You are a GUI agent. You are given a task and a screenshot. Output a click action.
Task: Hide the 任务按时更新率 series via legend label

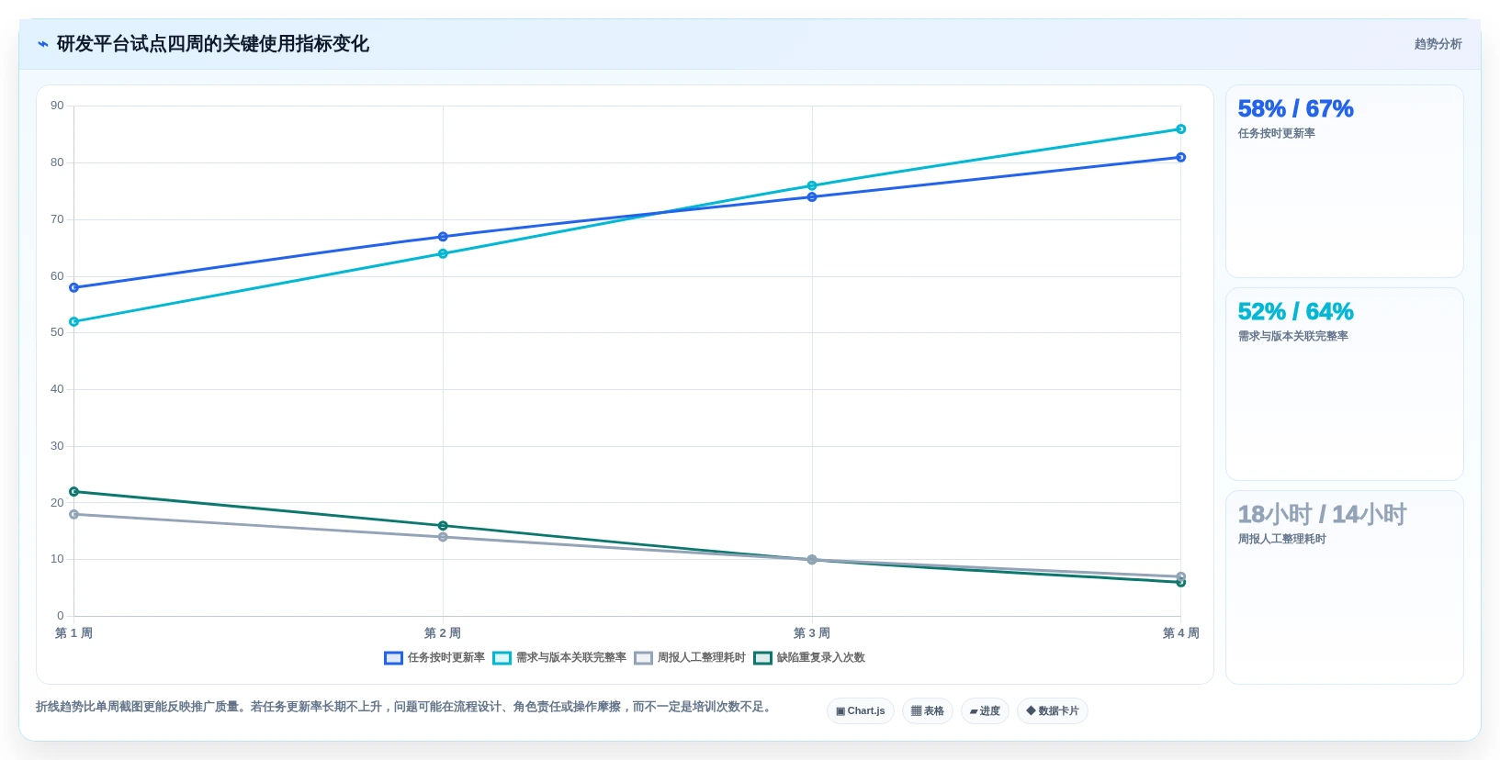pyautogui.click(x=445, y=658)
